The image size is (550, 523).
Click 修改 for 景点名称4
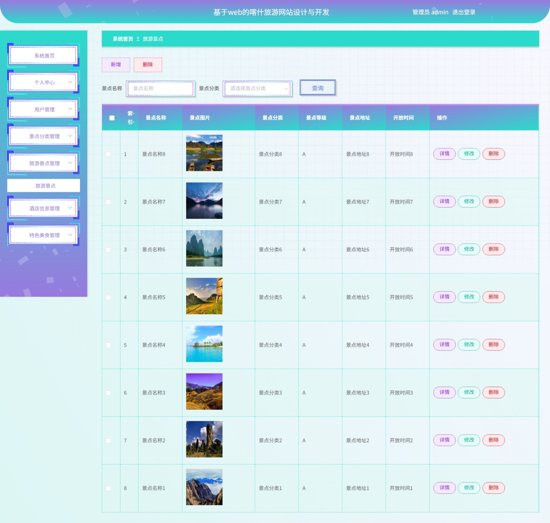[x=469, y=345]
